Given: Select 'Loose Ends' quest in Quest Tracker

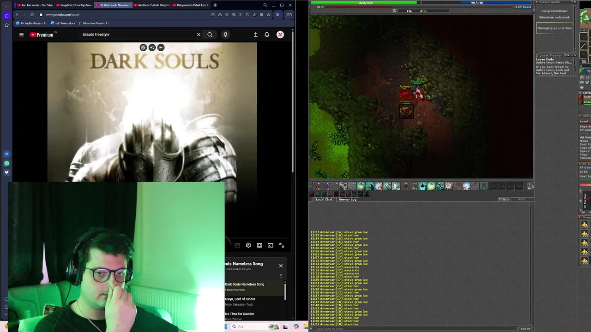Looking at the screenshot, I should (545, 59).
